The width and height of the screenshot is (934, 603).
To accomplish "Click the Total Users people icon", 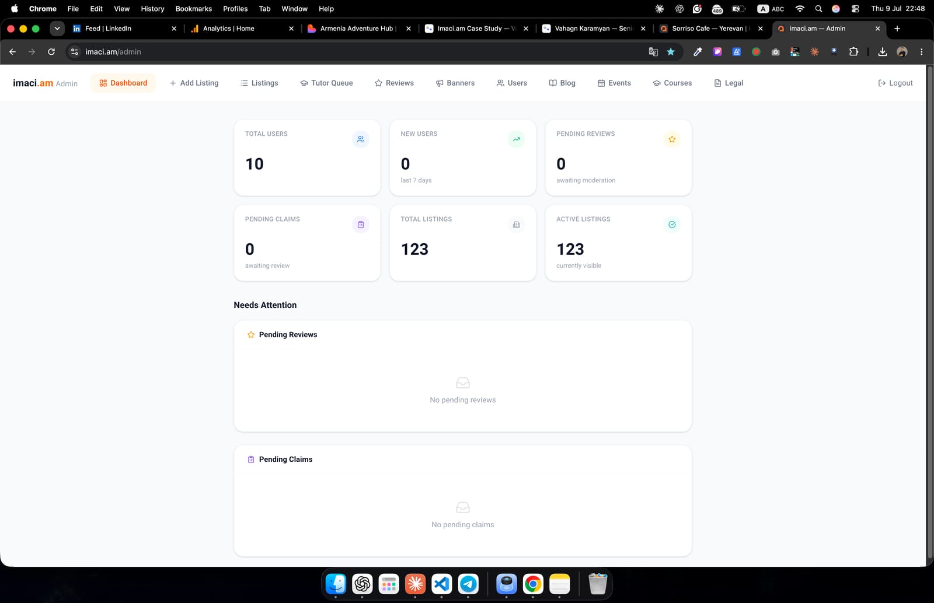I will pyautogui.click(x=361, y=139).
